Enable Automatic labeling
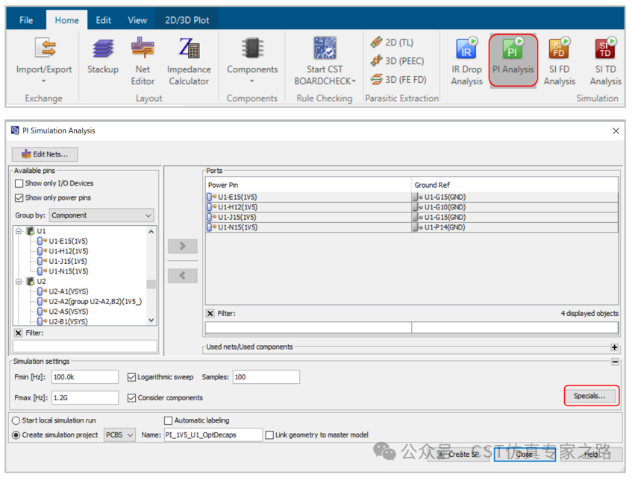632x477 pixels. (x=168, y=420)
